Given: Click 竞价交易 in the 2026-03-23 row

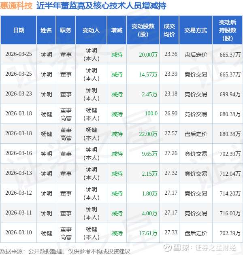Looking at the screenshot, I should [x=196, y=94].
